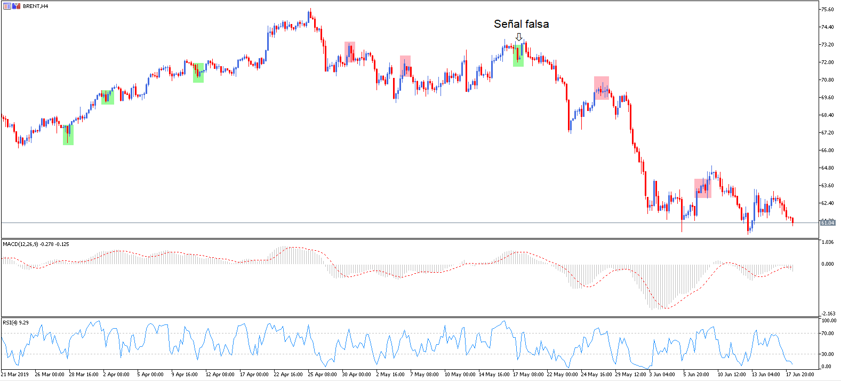Click the '10 May 00:00' time label
841x381 pixels.
[460, 375]
